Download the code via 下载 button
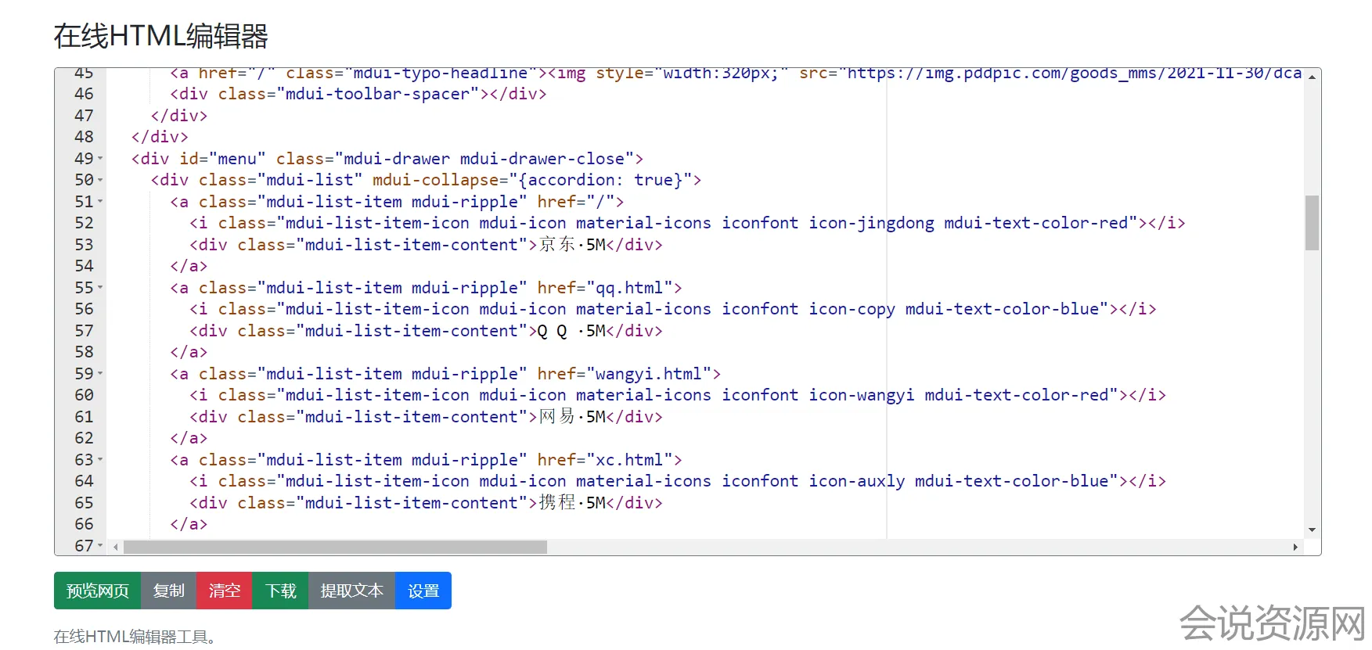The height and width of the screenshot is (650, 1372). [280, 591]
